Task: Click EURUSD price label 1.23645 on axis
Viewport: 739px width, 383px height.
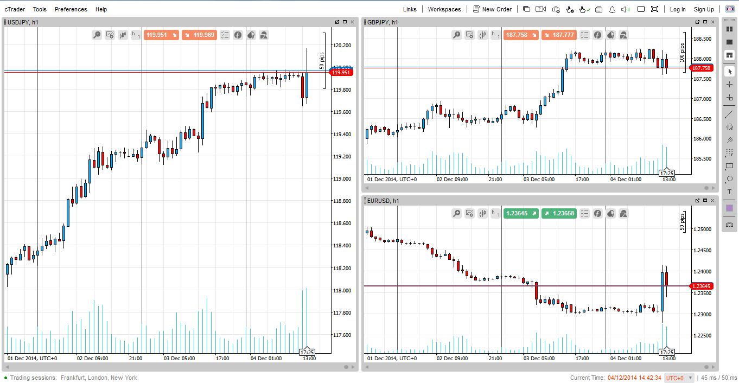Action: [x=702, y=286]
